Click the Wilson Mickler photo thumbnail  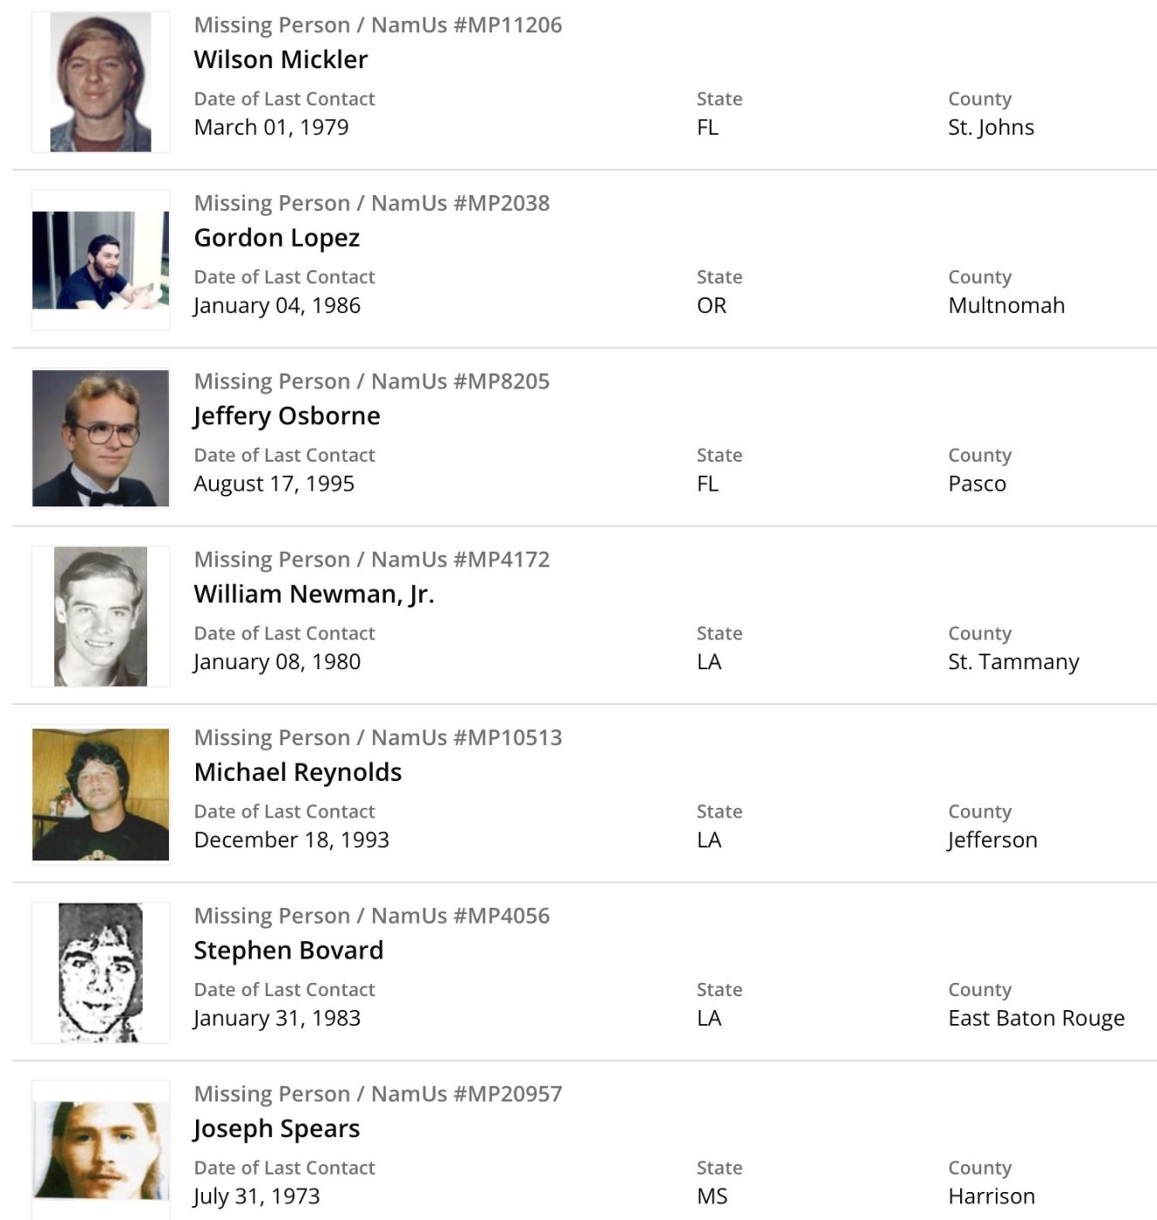(x=100, y=82)
